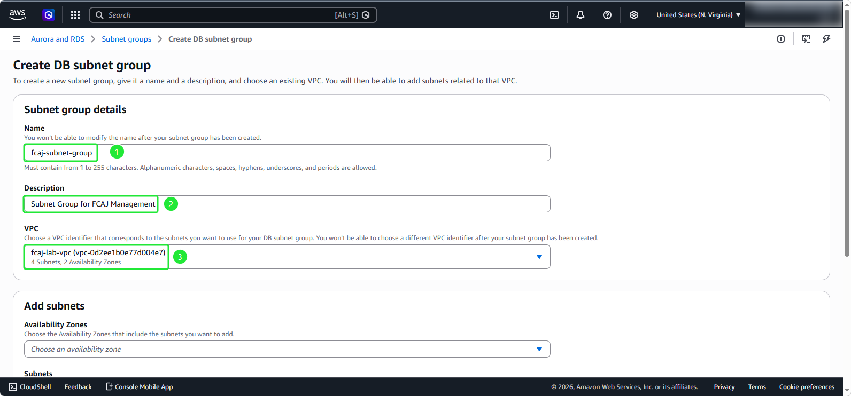
Task: Open the tutorials panel icon
Action: click(806, 39)
